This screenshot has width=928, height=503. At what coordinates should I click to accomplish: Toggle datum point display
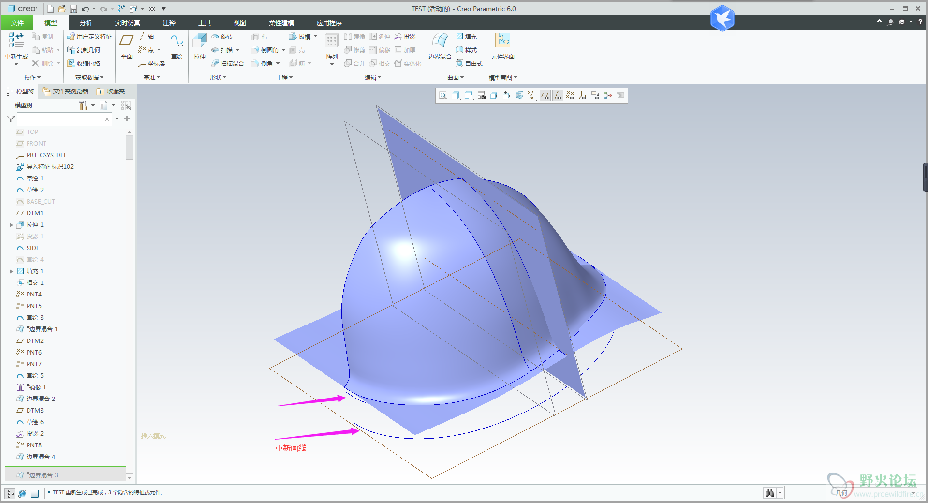coord(570,96)
